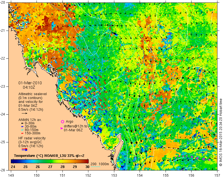Click the '(0.1m contours)' text
This screenshot has width=223, height=178.
pos(30,98)
